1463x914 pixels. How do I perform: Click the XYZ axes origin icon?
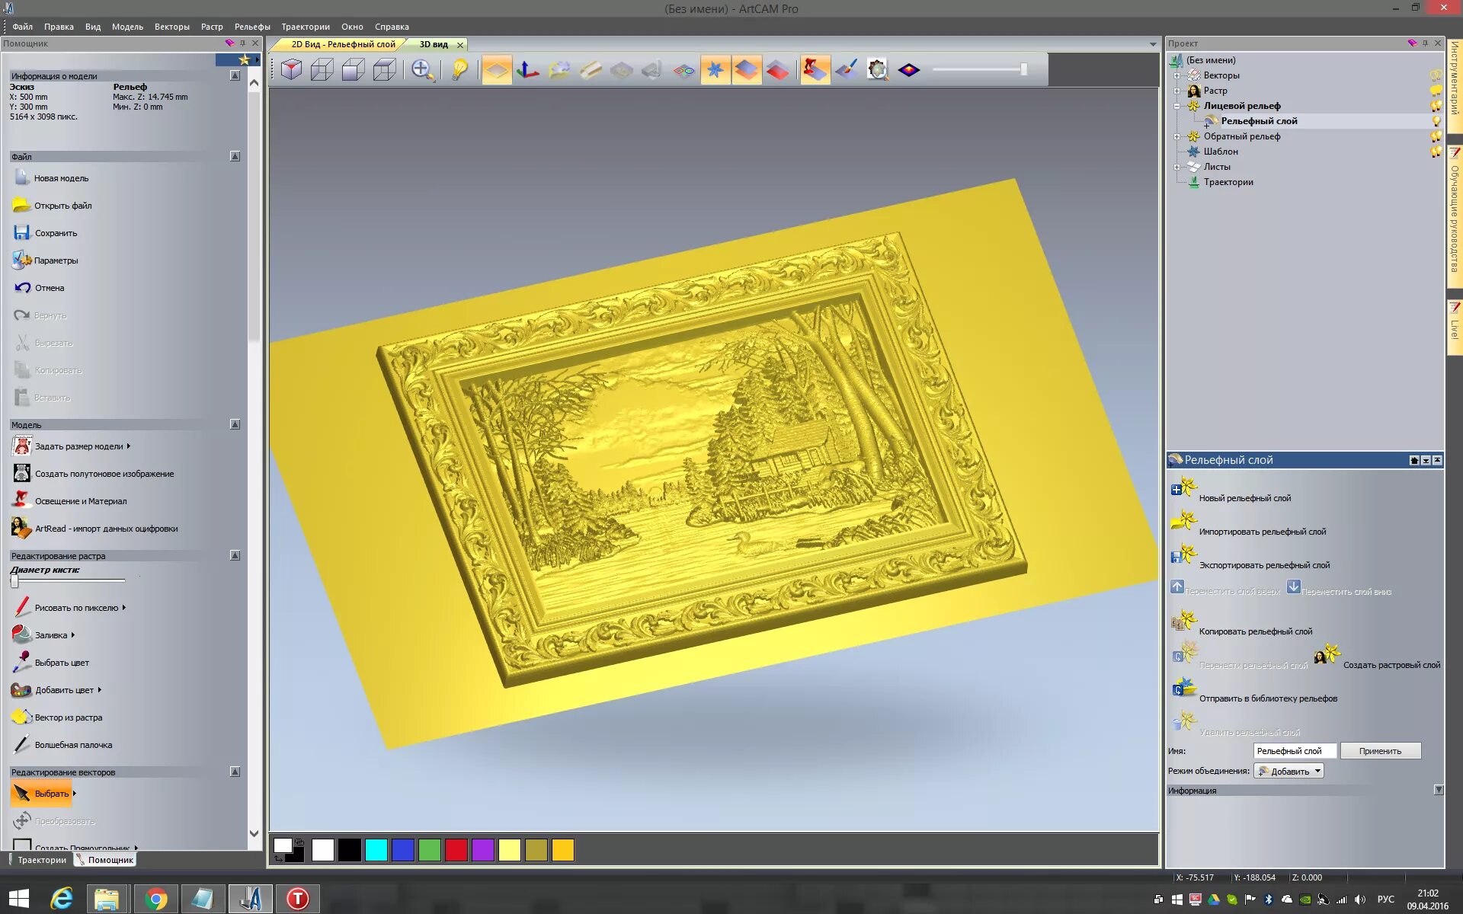pos(527,70)
